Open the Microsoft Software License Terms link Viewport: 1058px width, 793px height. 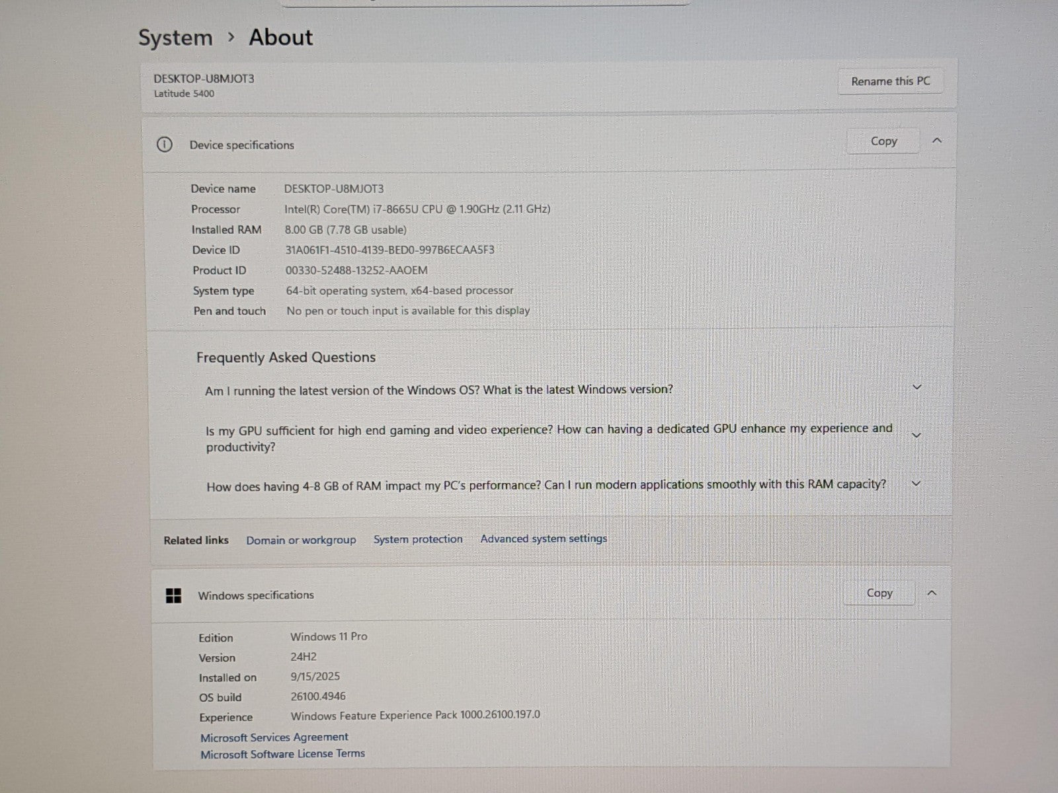click(282, 753)
